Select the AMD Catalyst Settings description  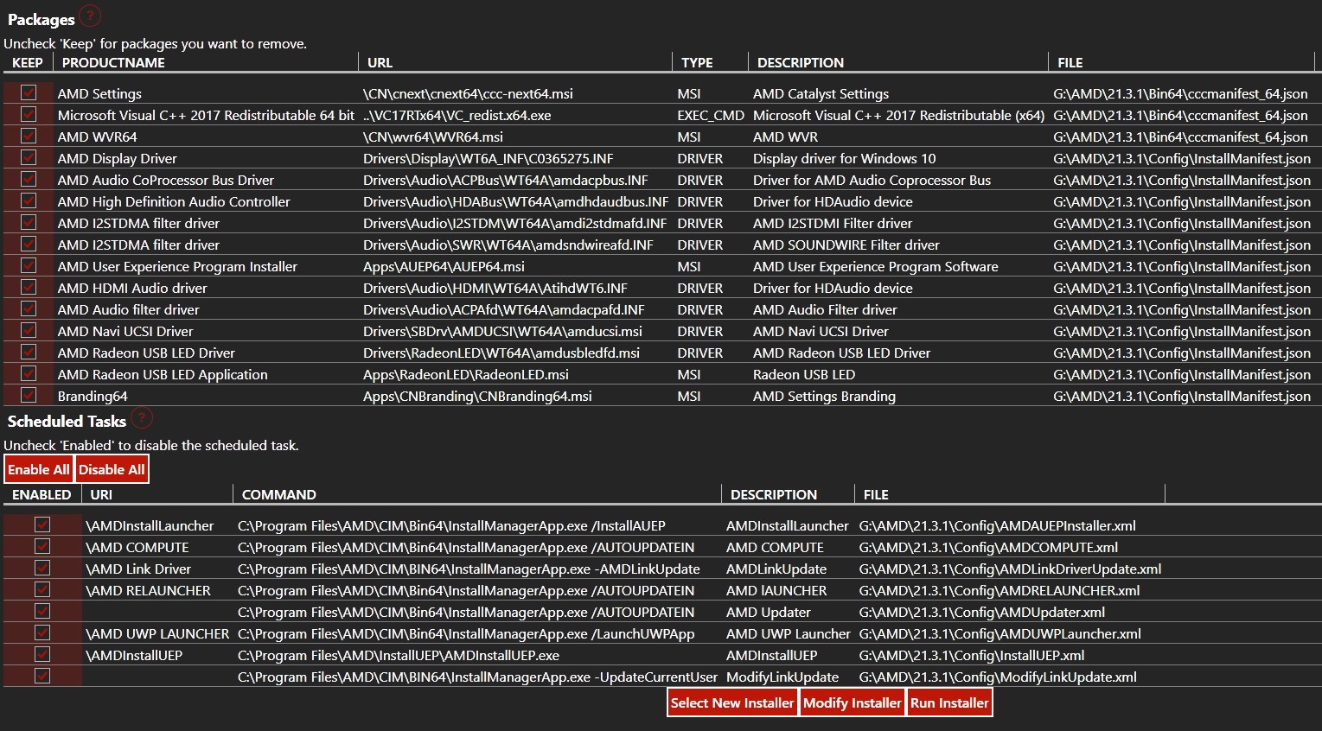point(821,93)
